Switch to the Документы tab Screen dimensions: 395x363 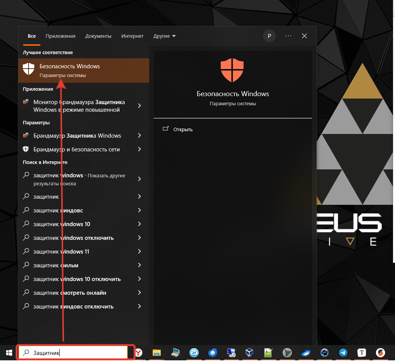tap(98, 36)
